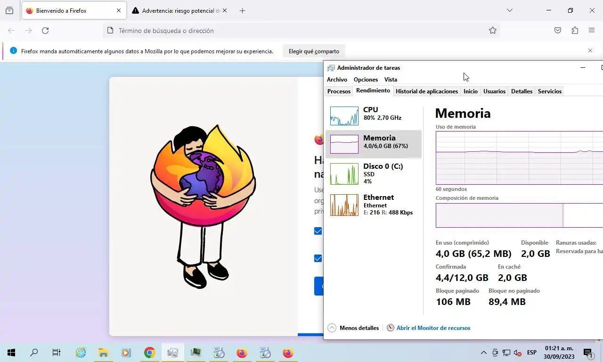Screen dimensions: 603x362
Task: Click Task Manager icon in taskbar
Action: [x=172, y=353]
